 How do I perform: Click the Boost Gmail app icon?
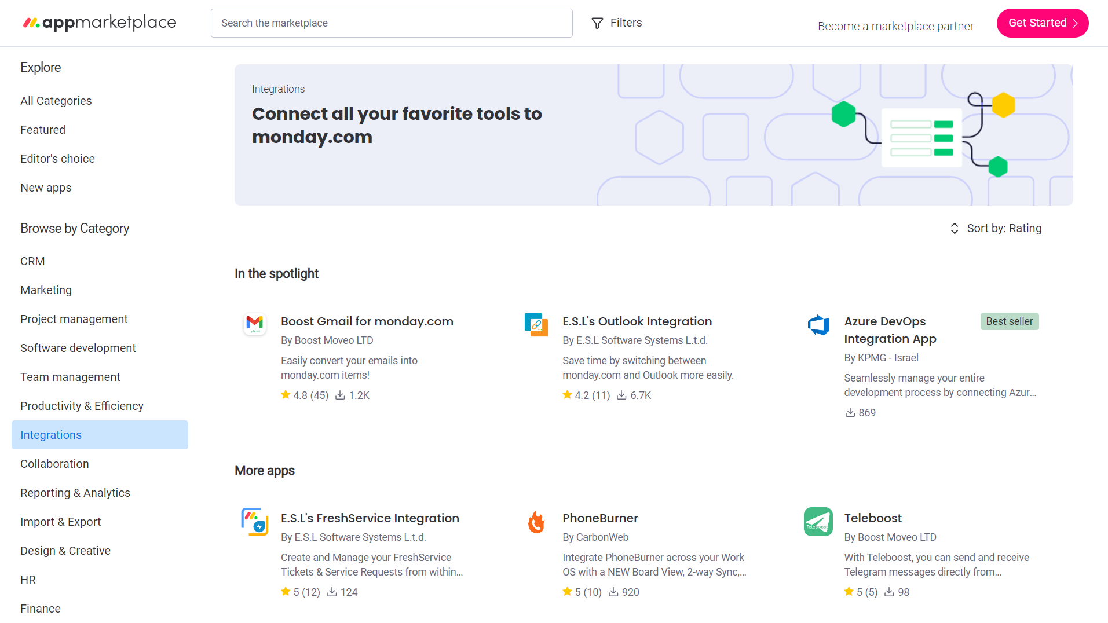coord(255,324)
